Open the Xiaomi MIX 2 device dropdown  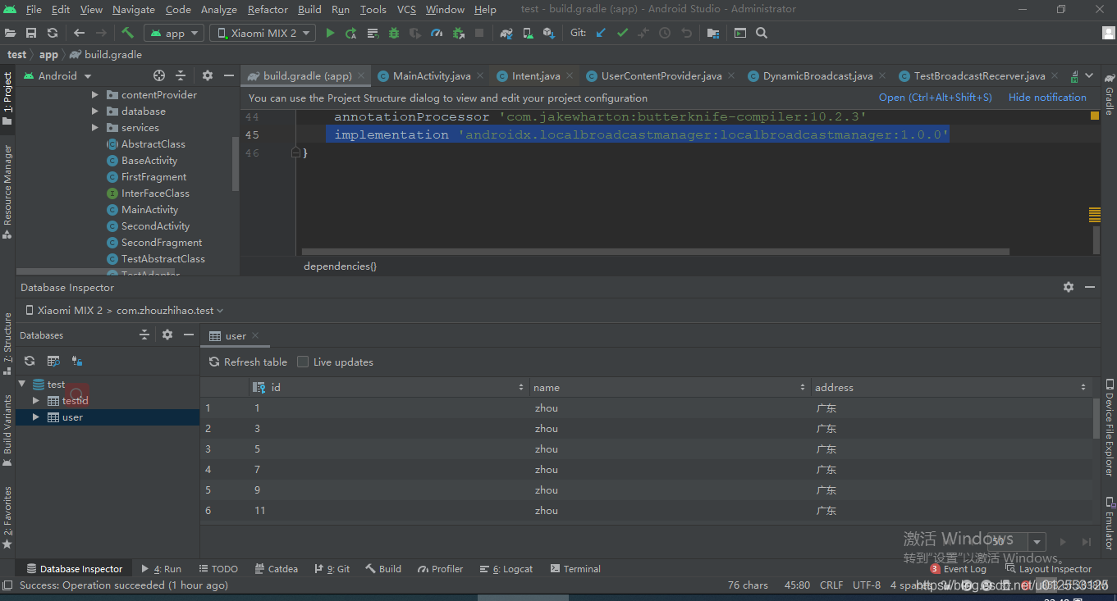pos(263,33)
